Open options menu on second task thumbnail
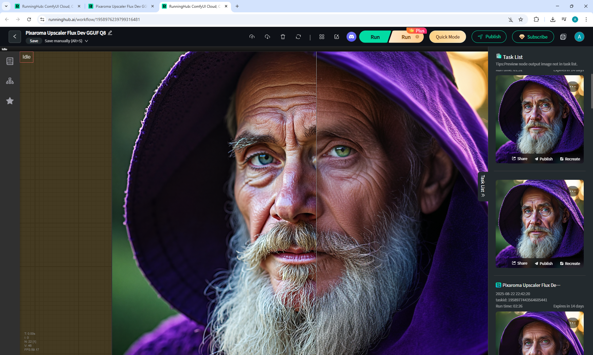This screenshot has height=355, width=593. [x=573, y=191]
